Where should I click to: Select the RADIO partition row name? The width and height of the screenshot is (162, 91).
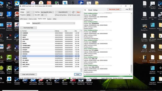tap(25, 43)
